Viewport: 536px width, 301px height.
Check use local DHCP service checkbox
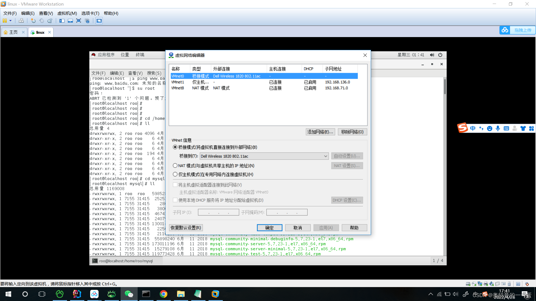tap(175, 200)
